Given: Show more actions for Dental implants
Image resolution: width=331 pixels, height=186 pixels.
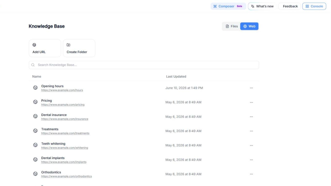Looking at the screenshot, I should tap(251, 160).
